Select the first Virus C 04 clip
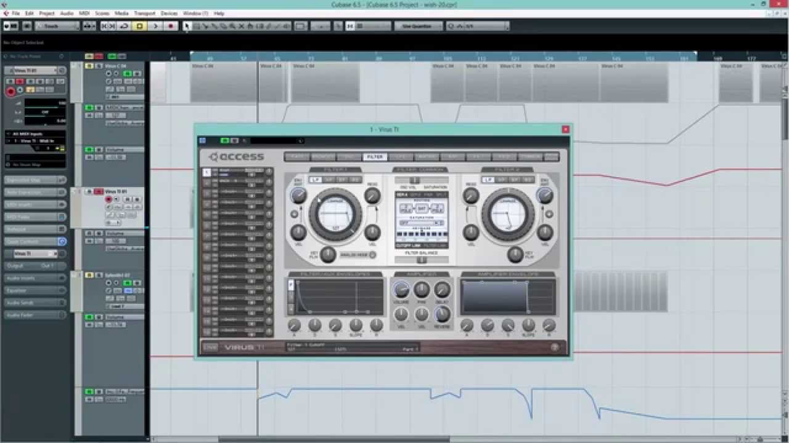Image resolution: width=789 pixels, height=443 pixels. [x=224, y=82]
